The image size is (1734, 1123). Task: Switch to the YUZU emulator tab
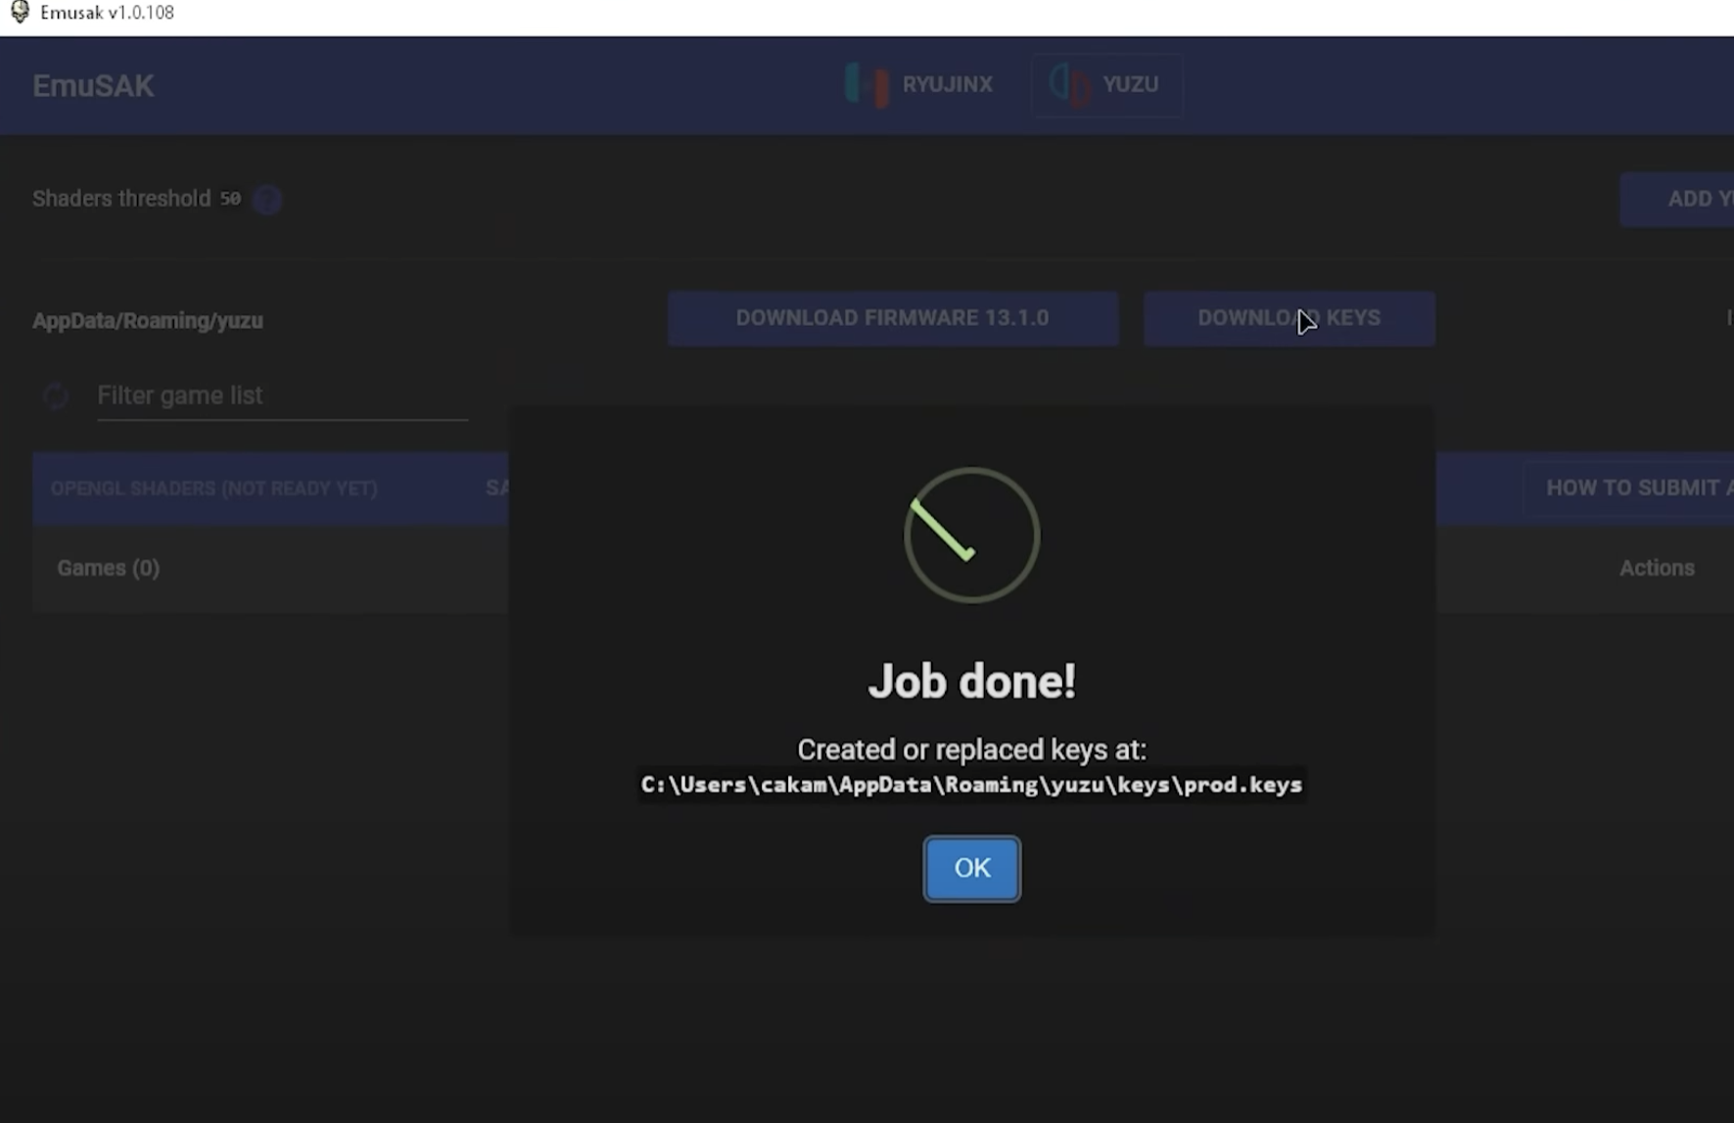[x=1106, y=85]
